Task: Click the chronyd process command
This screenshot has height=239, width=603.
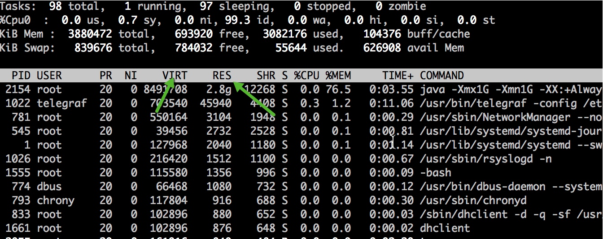Action: pos(473,201)
